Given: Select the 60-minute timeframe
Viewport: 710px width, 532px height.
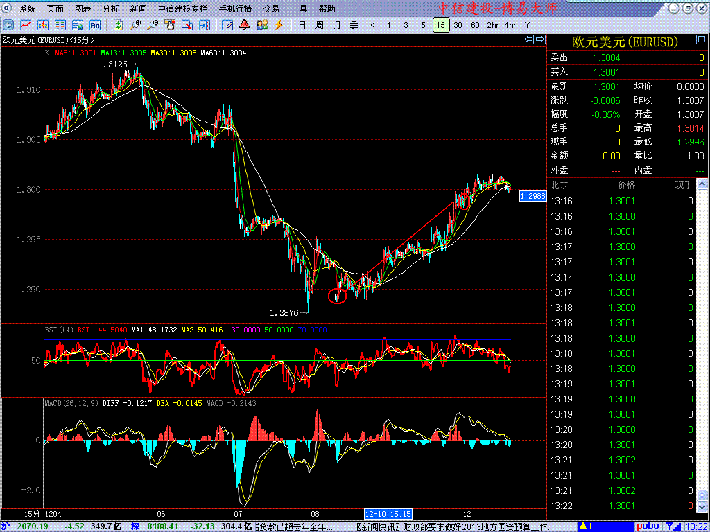Looking at the screenshot, I should coord(475,25).
